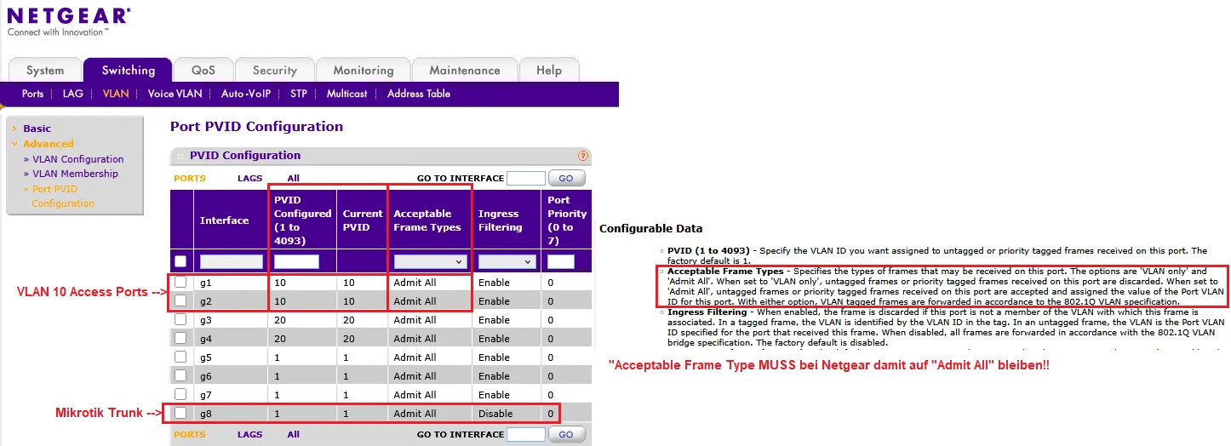Open the Help tab
Image resolution: width=1231 pixels, height=446 pixels.
pos(549,71)
